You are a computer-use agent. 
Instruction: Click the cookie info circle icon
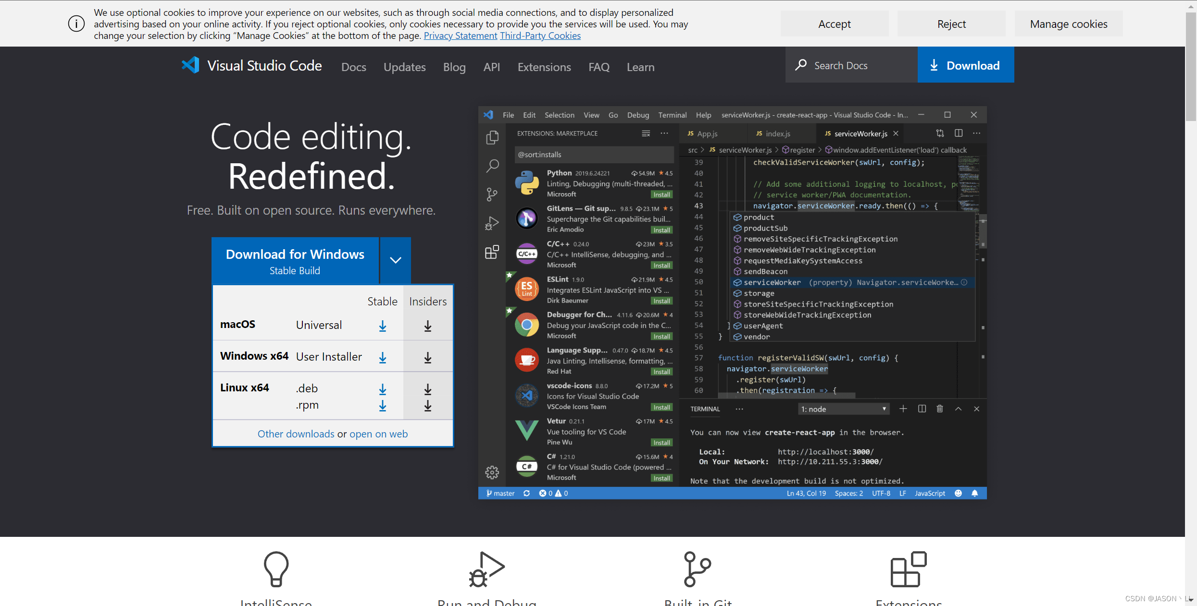[x=76, y=24]
